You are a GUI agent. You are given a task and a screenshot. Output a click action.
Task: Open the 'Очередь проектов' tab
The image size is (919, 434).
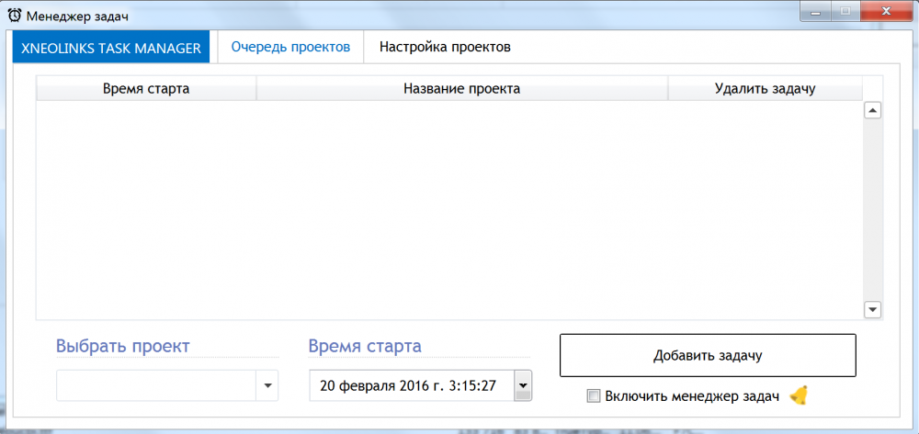(290, 47)
